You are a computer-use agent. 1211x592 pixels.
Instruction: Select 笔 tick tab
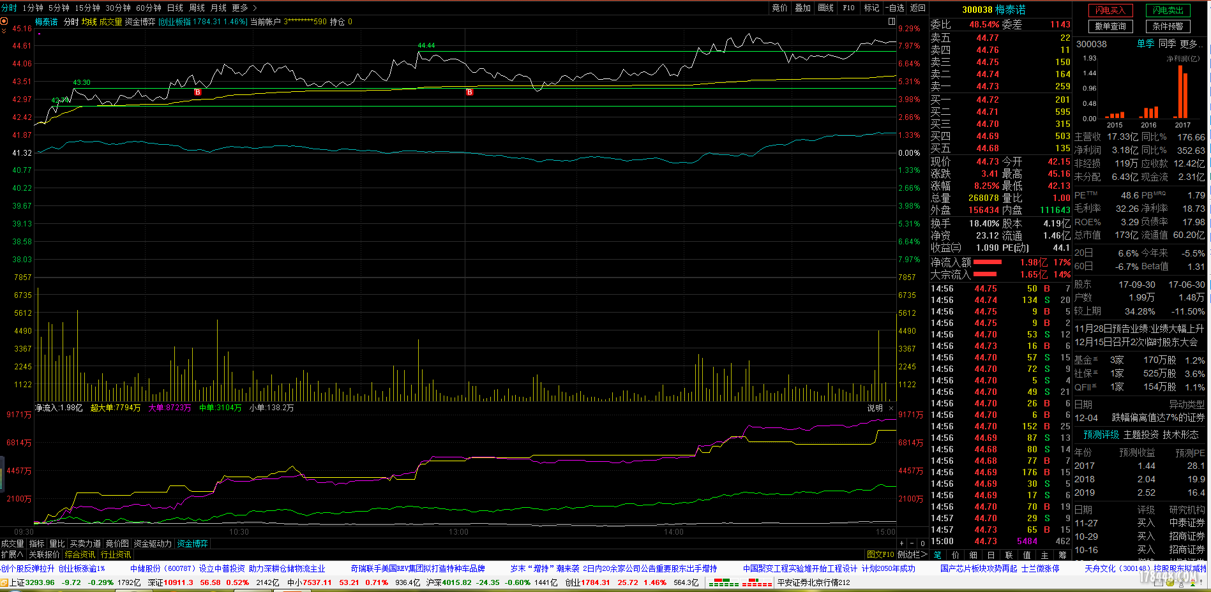937,555
